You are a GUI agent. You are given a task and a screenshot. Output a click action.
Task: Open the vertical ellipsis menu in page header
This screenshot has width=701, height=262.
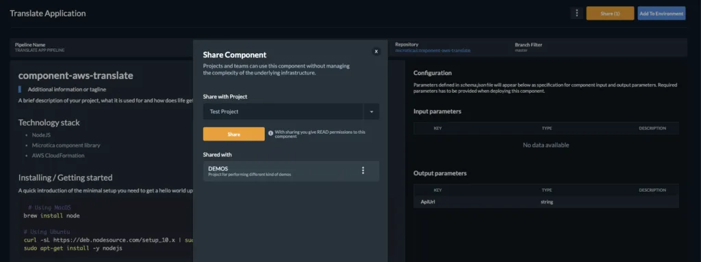click(576, 14)
